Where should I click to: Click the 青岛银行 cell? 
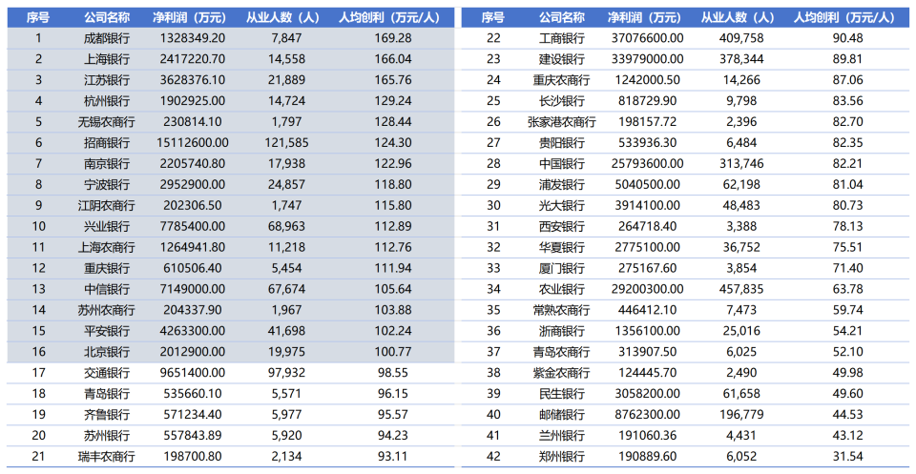(x=106, y=394)
